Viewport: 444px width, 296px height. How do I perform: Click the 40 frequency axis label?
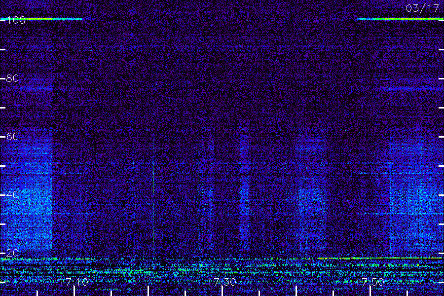click(12, 194)
